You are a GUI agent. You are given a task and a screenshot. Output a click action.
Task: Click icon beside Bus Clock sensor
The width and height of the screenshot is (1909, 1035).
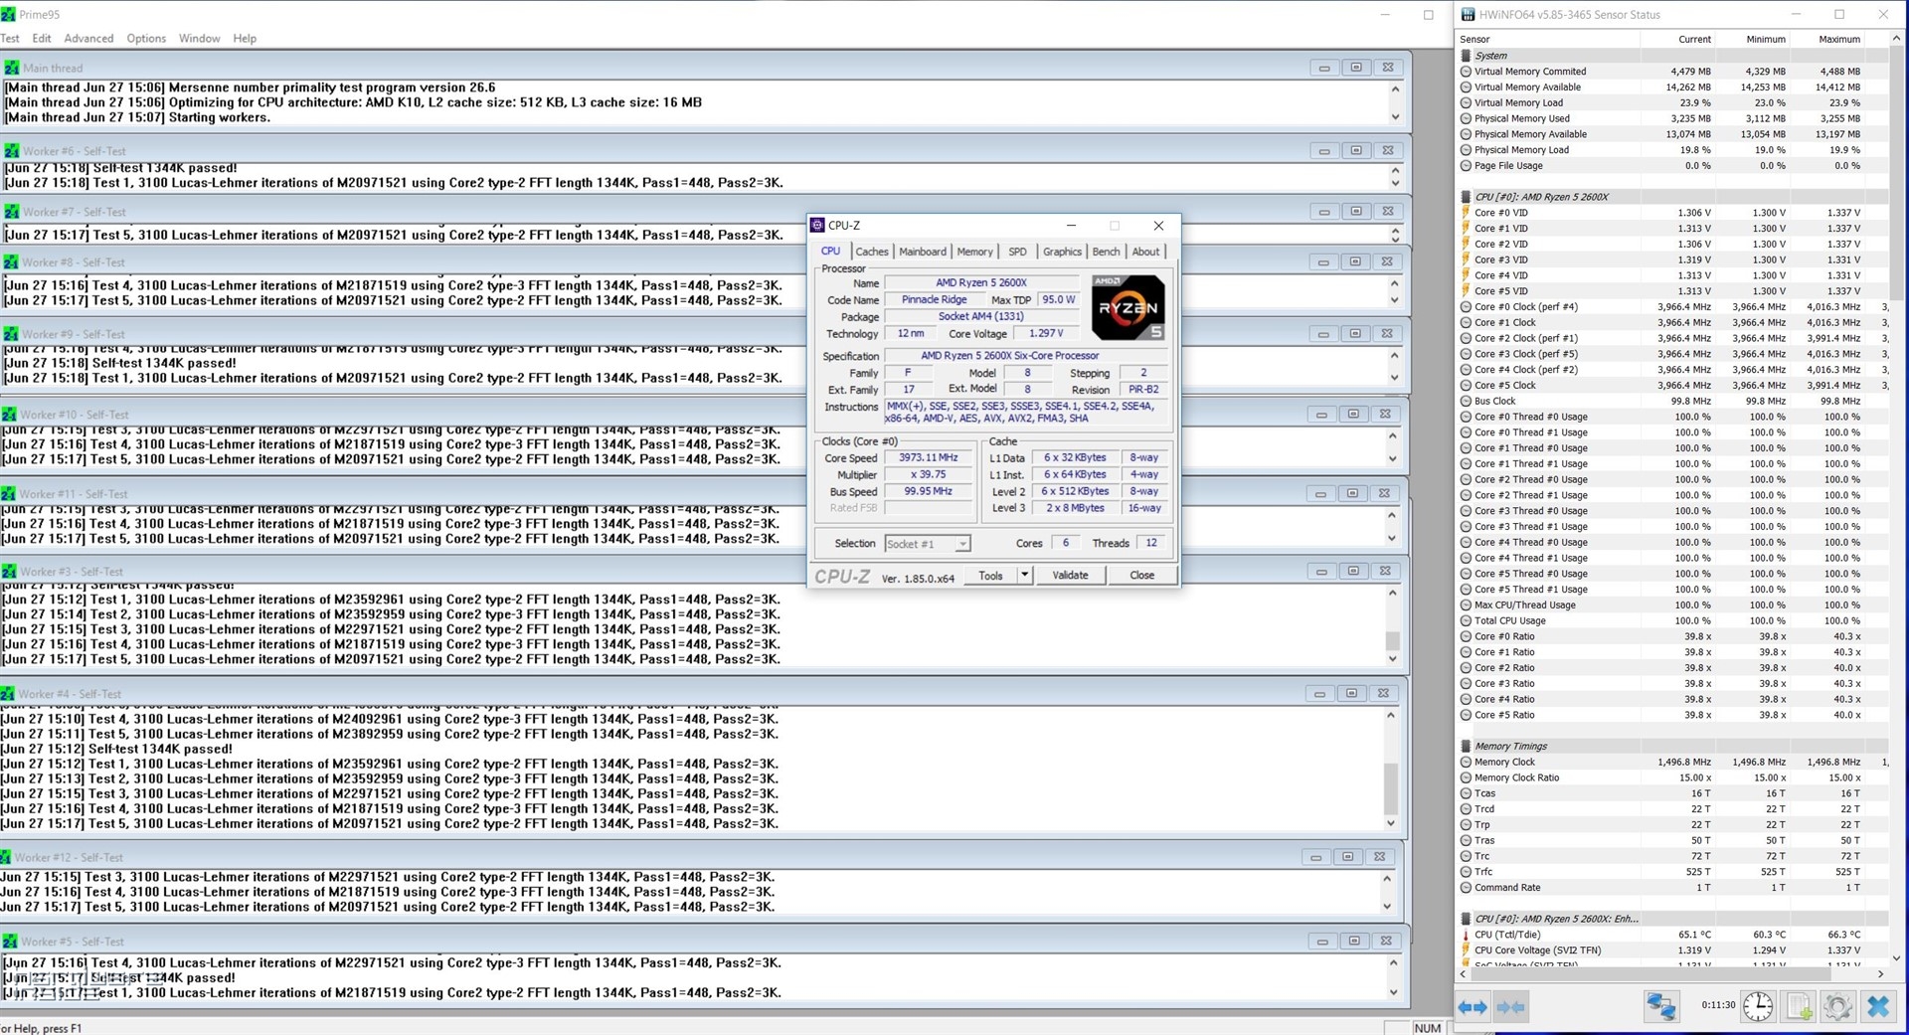coord(1466,401)
